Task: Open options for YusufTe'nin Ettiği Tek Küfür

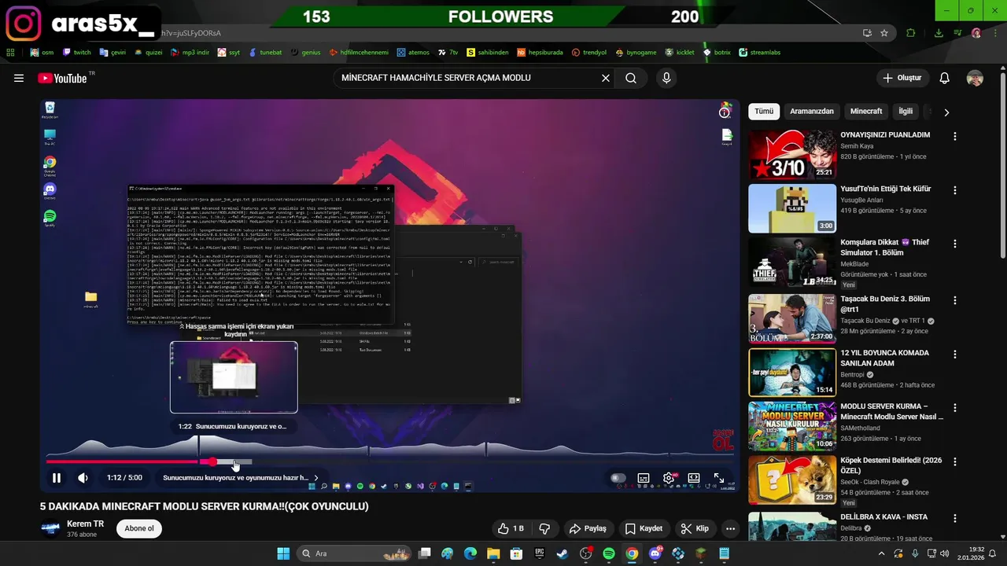Action: 955,191
